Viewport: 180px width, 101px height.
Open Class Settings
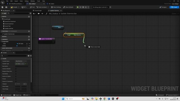point(56,7)
